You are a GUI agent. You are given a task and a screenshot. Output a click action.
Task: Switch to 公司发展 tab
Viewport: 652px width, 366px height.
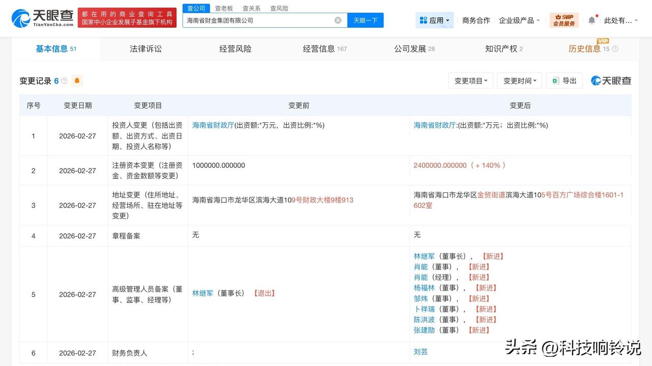click(x=415, y=49)
